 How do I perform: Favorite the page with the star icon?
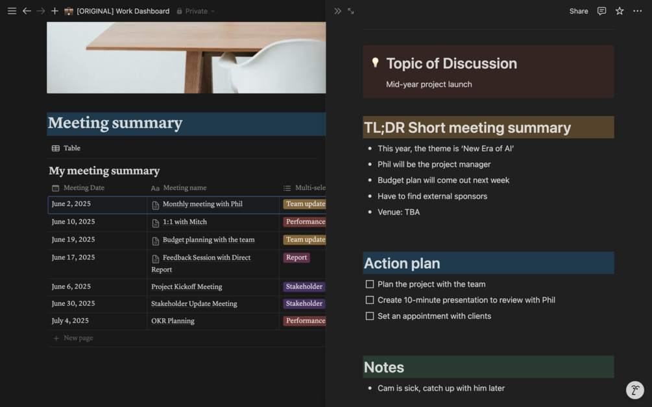click(620, 11)
